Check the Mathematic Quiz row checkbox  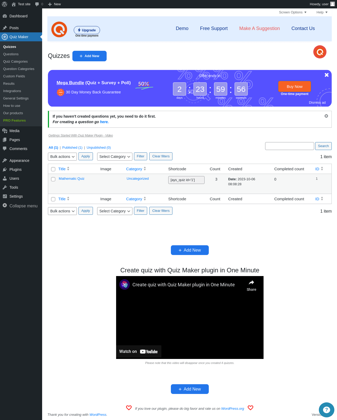click(53, 179)
